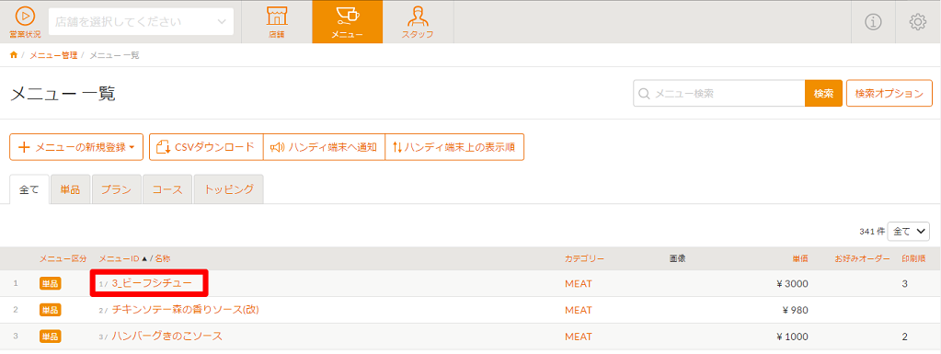
Task: Click the CSVダウンロード button
Action: coord(206,147)
